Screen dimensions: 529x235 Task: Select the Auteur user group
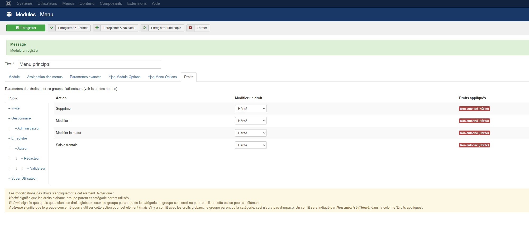(21, 148)
